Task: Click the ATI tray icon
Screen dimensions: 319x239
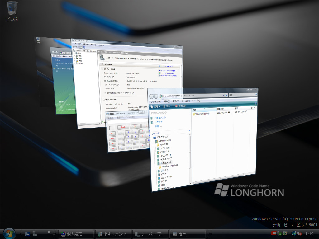Action: [274, 233]
